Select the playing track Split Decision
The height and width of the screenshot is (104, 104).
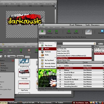[80, 68]
